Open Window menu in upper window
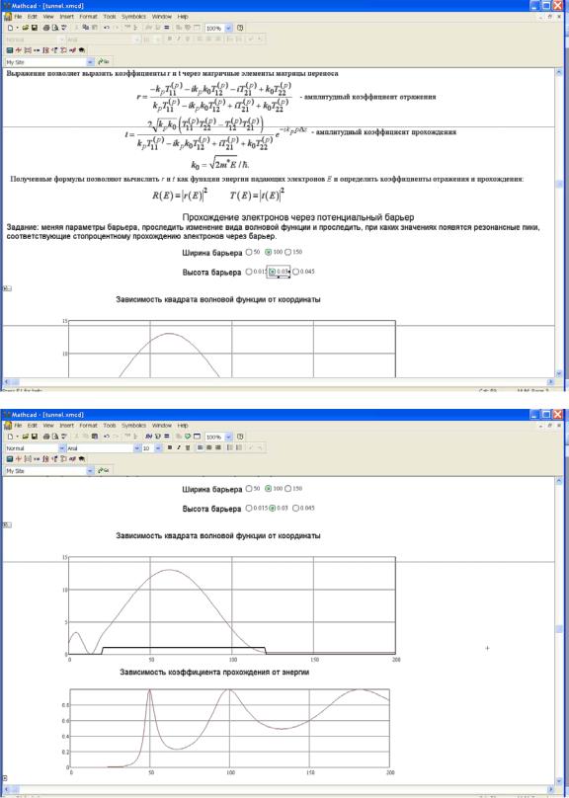The height and width of the screenshot is (798, 569). click(x=162, y=16)
